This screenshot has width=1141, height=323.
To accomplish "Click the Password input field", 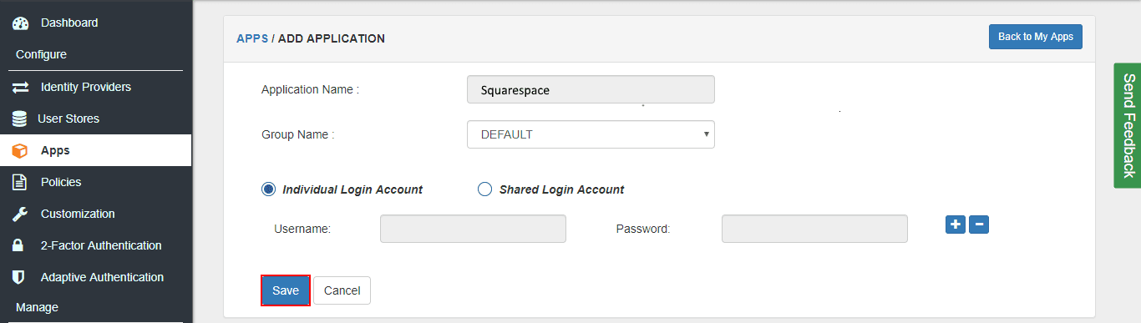I will click(x=814, y=229).
